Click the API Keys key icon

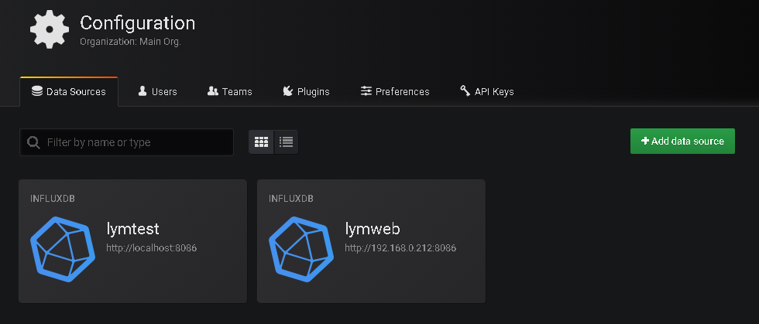[x=465, y=91]
